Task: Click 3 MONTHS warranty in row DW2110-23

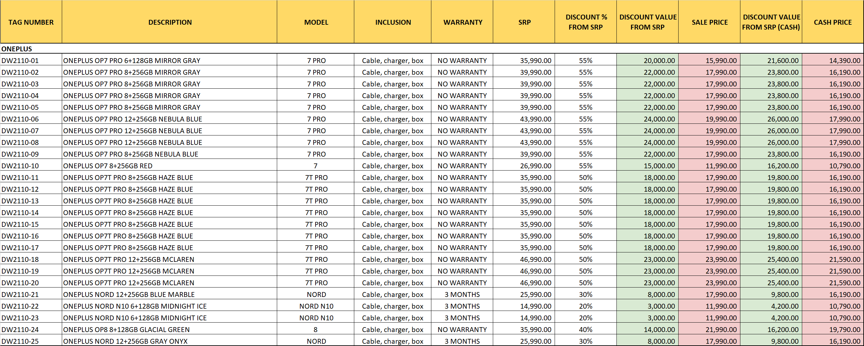Action: [462, 318]
